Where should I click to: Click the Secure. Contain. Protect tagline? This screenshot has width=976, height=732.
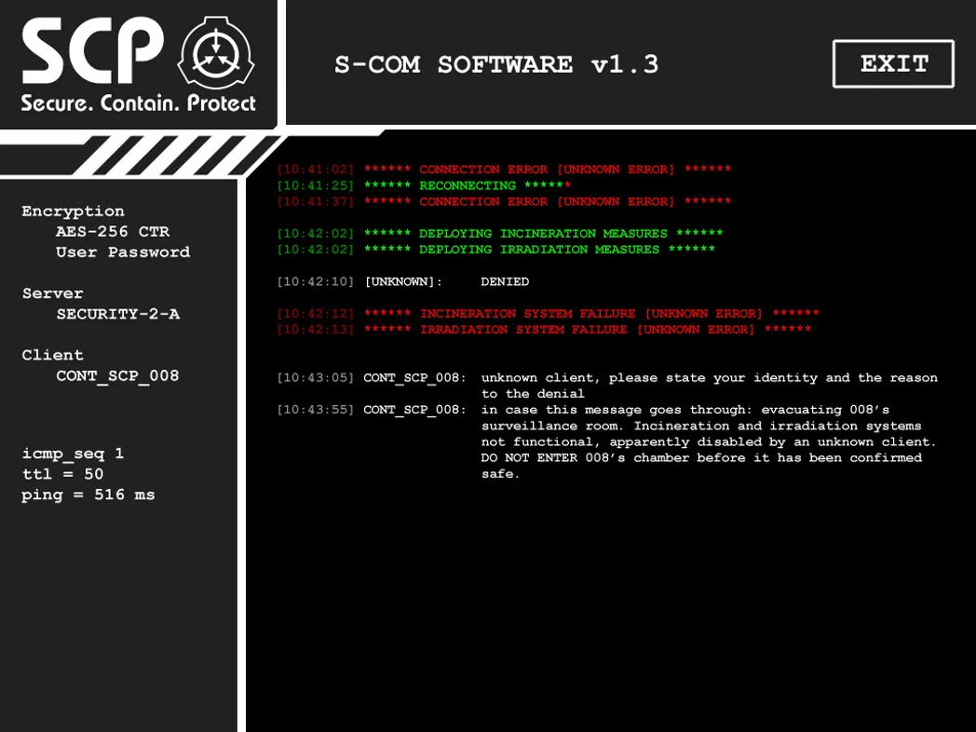pos(138,102)
